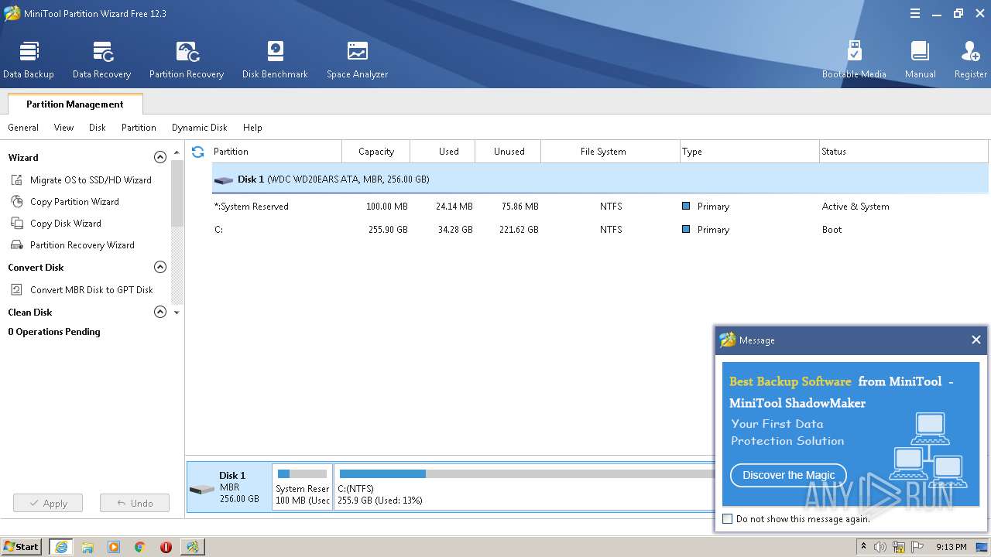Click the Primary swatch for System Reserved
The image size is (991, 557).
pyautogui.click(x=686, y=207)
